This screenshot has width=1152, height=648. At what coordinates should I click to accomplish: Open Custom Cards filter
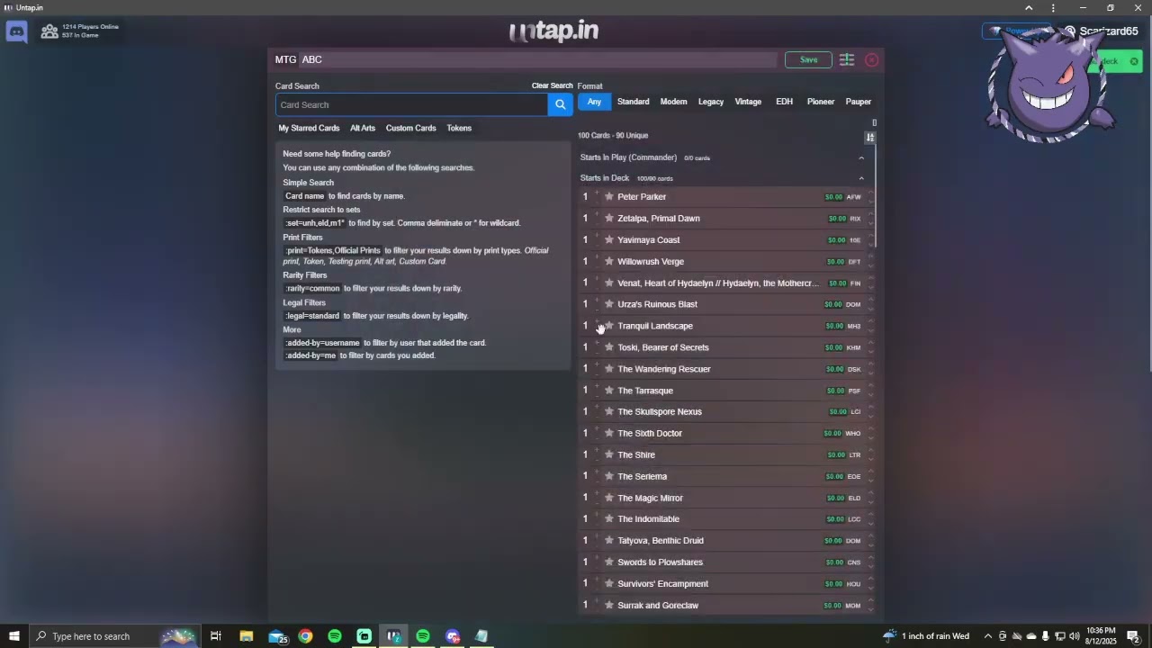click(x=410, y=128)
